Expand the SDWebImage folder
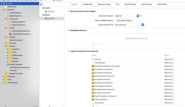The width and height of the screenshot is (185, 107). click(8, 55)
